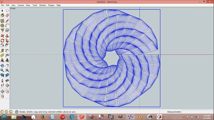The width and height of the screenshot is (214, 120).
Task: Open the Plugins menu
Action: (51, 5)
